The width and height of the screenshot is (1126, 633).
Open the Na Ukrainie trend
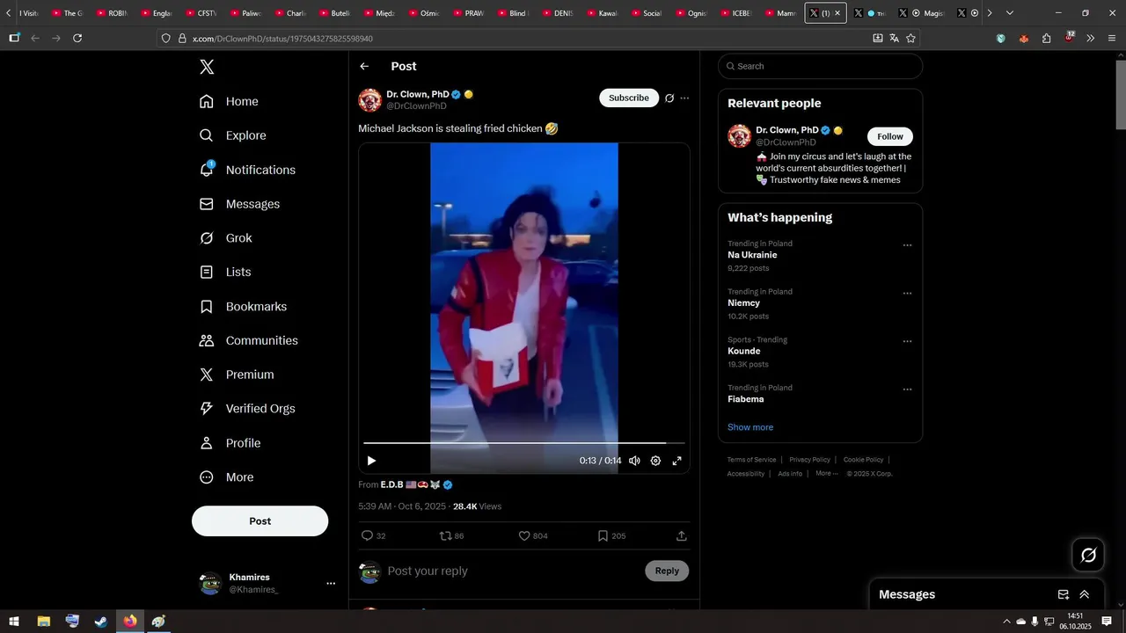point(752,255)
